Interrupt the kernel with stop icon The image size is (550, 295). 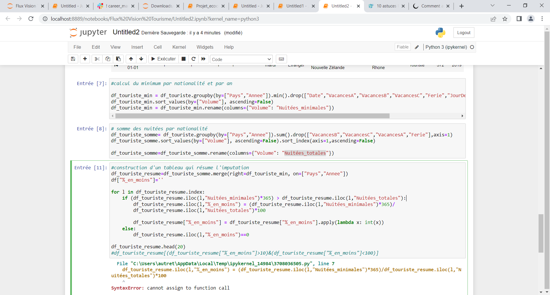tap(184, 59)
